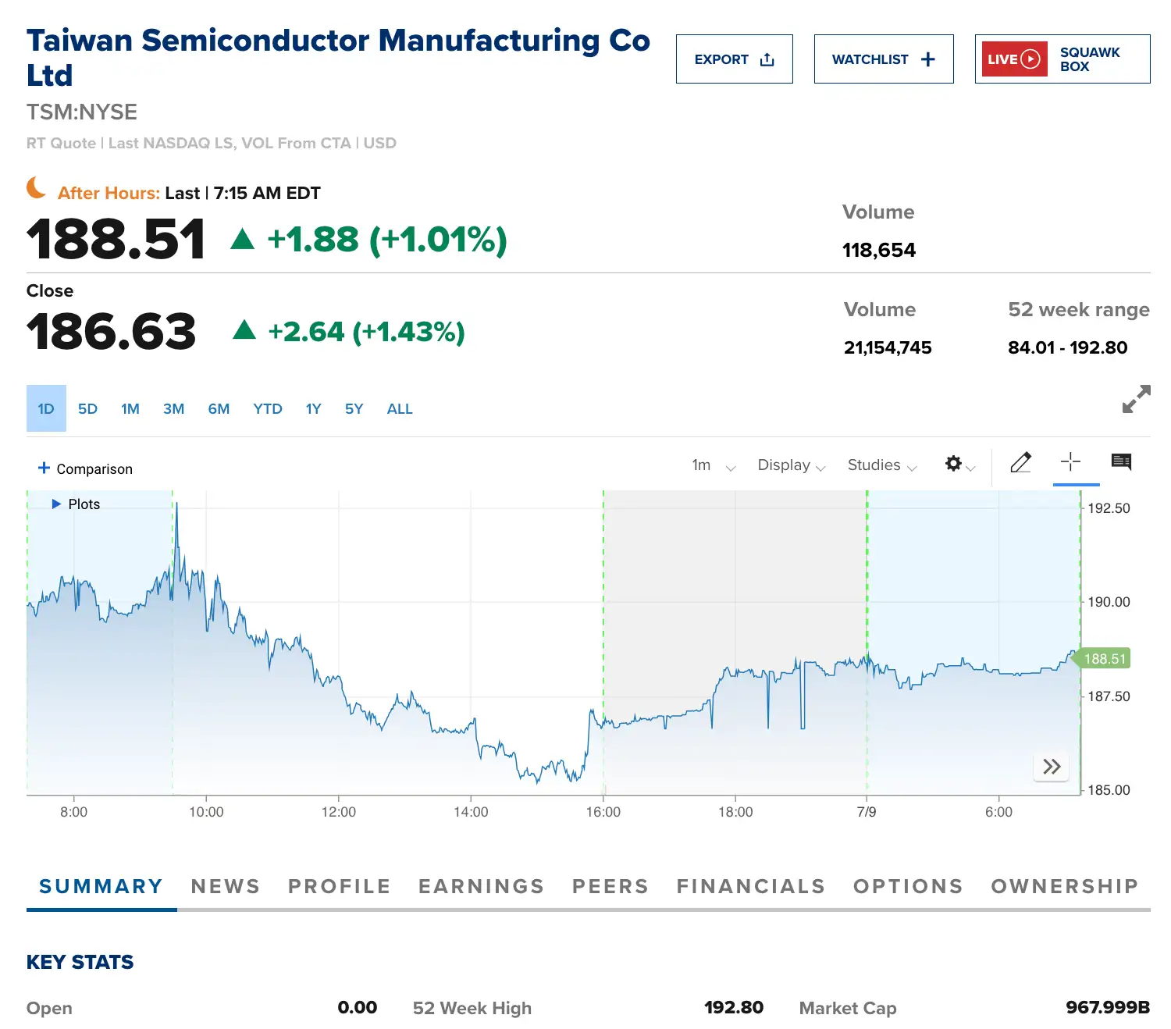Click the Export button
Viewport: 1171px width, 1029px height.
734,59
